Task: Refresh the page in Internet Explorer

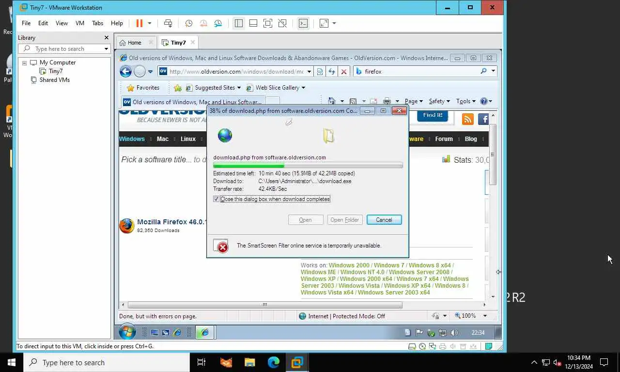Action: point(332,72)
